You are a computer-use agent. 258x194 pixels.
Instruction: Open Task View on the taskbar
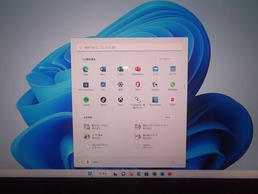(115, 174)
